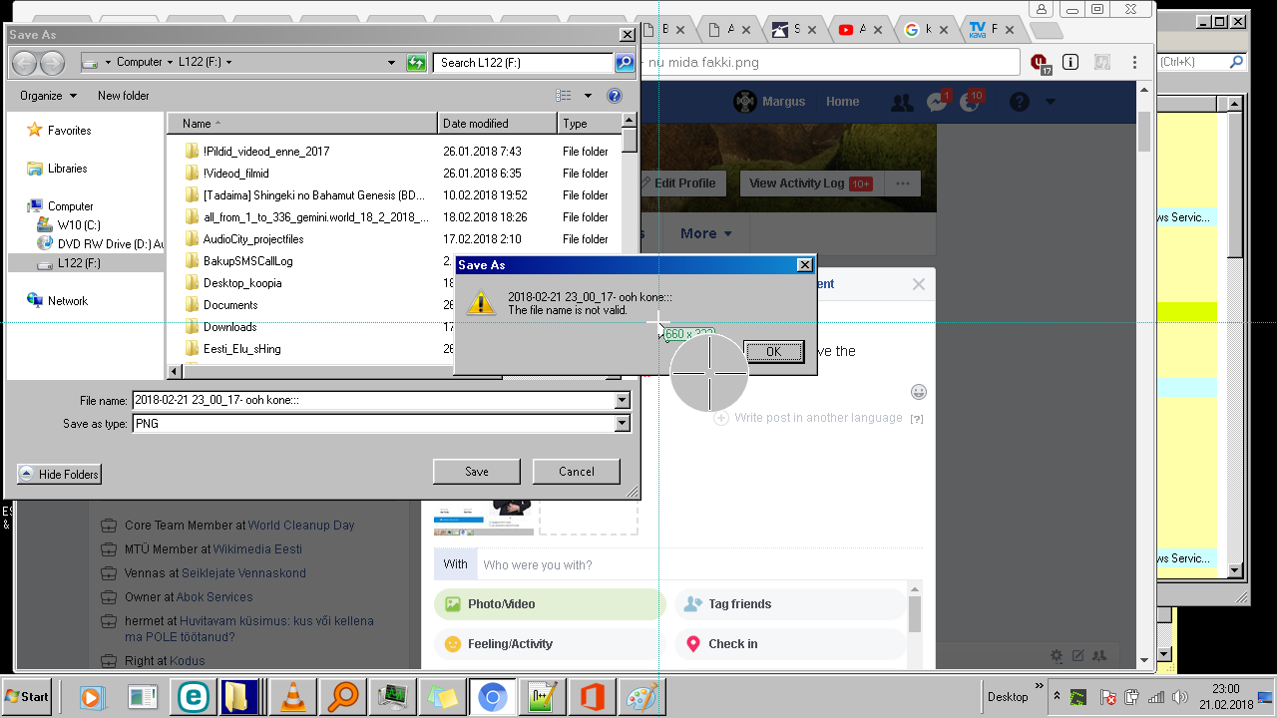This screenshot has width=1277, height=718.
Task: Launch VLC media player from taskbar
Action: 293,697
